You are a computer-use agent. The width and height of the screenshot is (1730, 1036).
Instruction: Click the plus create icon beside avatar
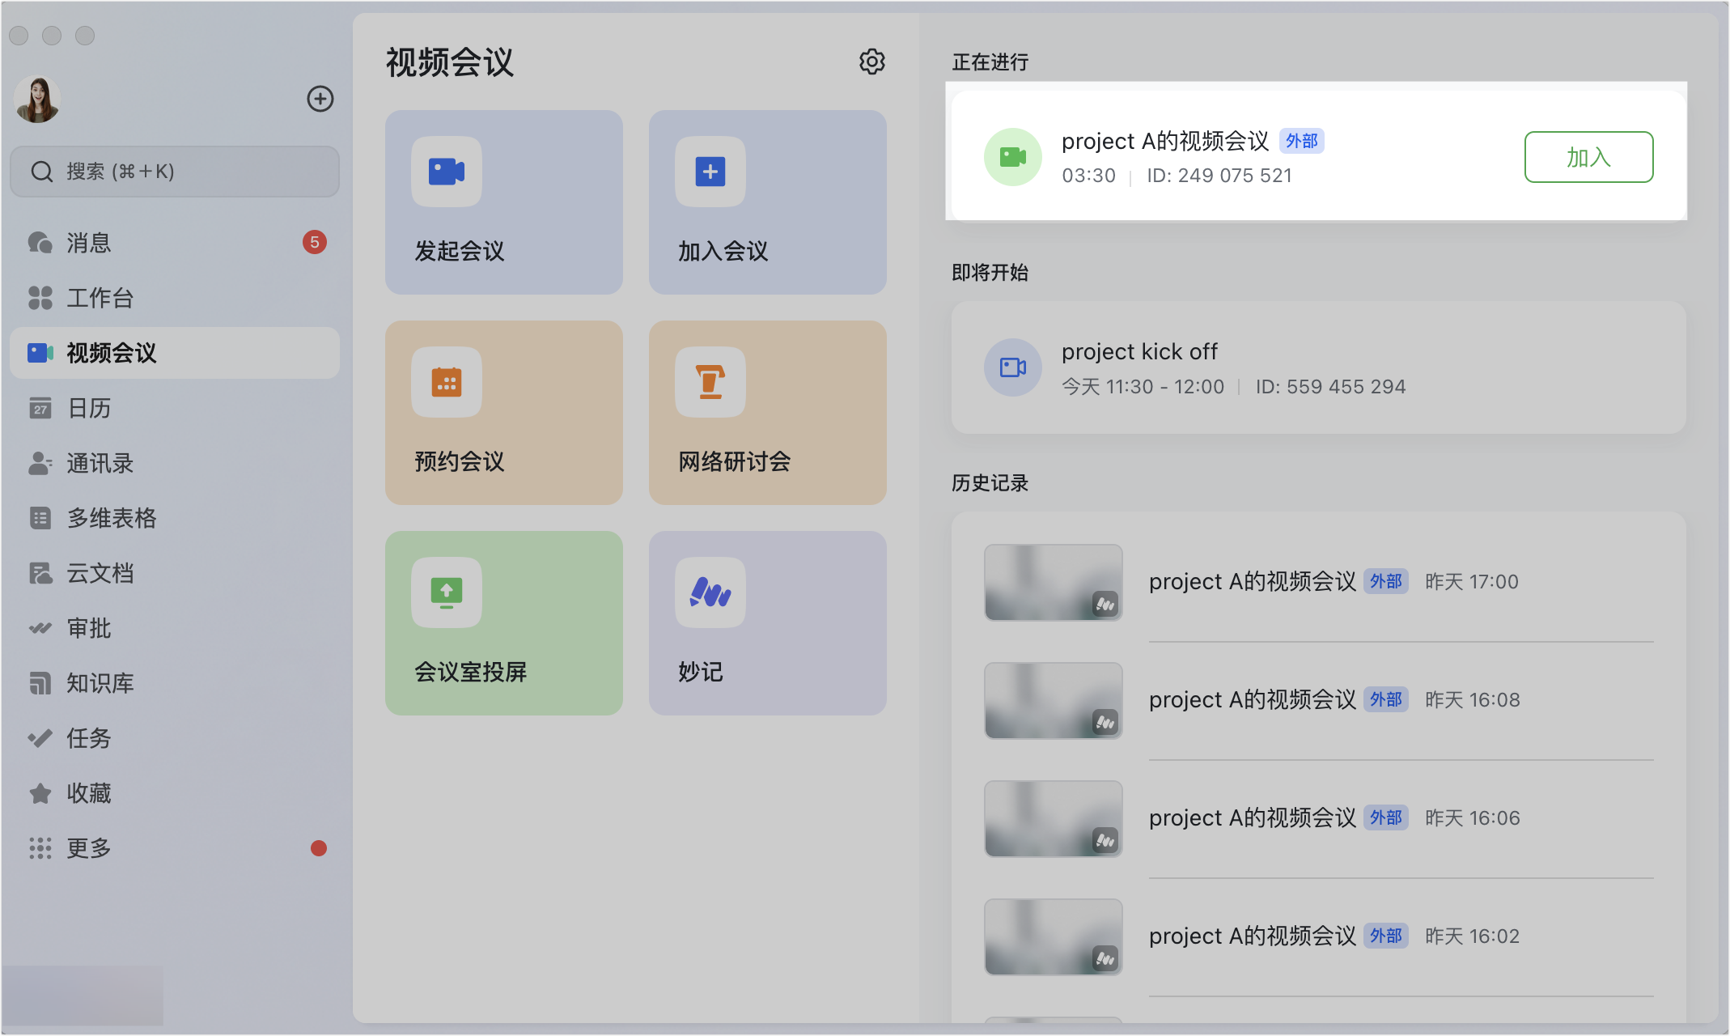(320, 99)
